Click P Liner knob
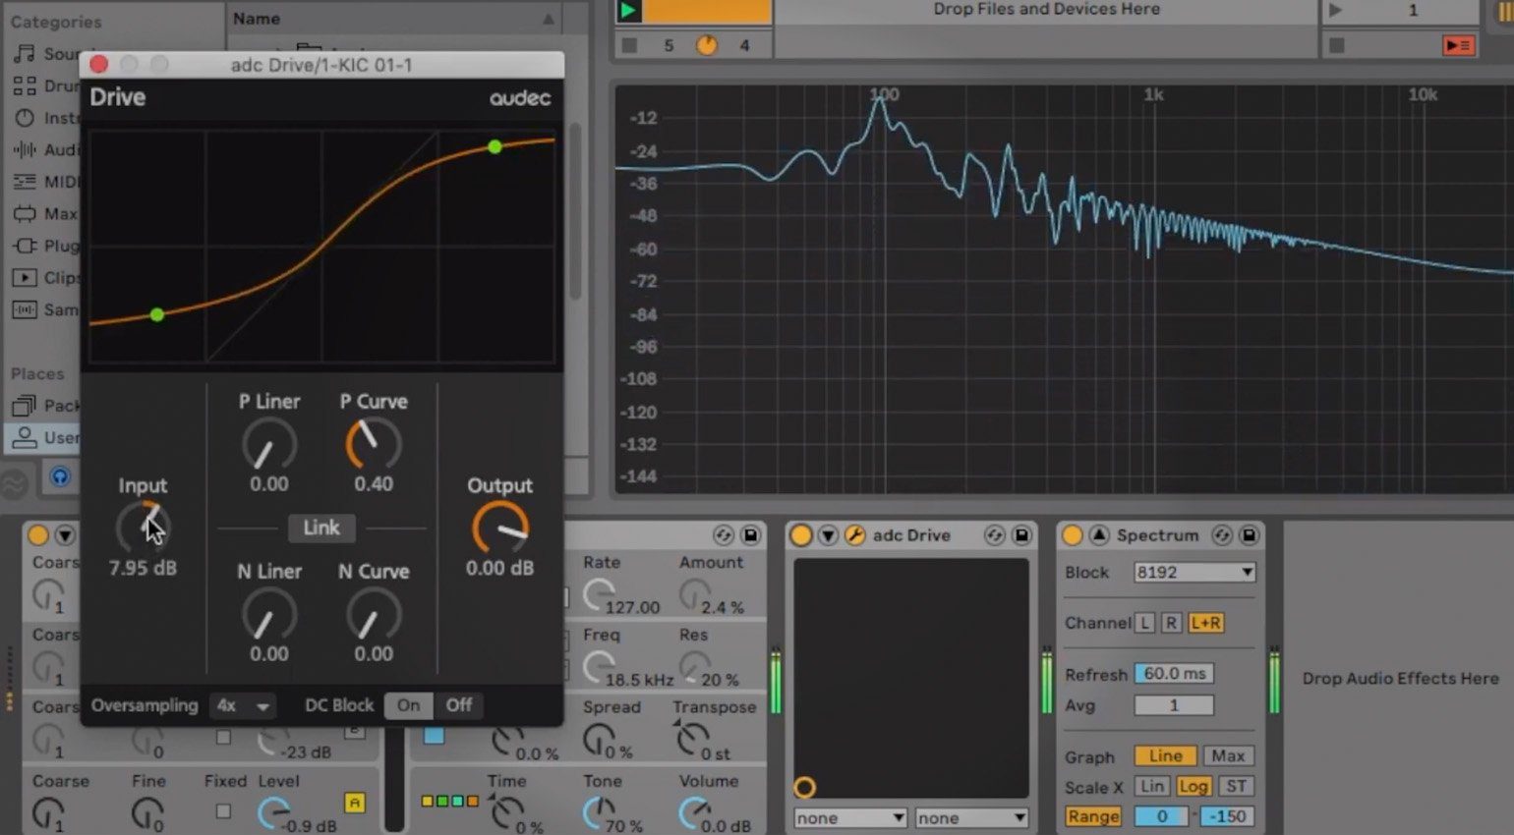 (x=269, y=445)
